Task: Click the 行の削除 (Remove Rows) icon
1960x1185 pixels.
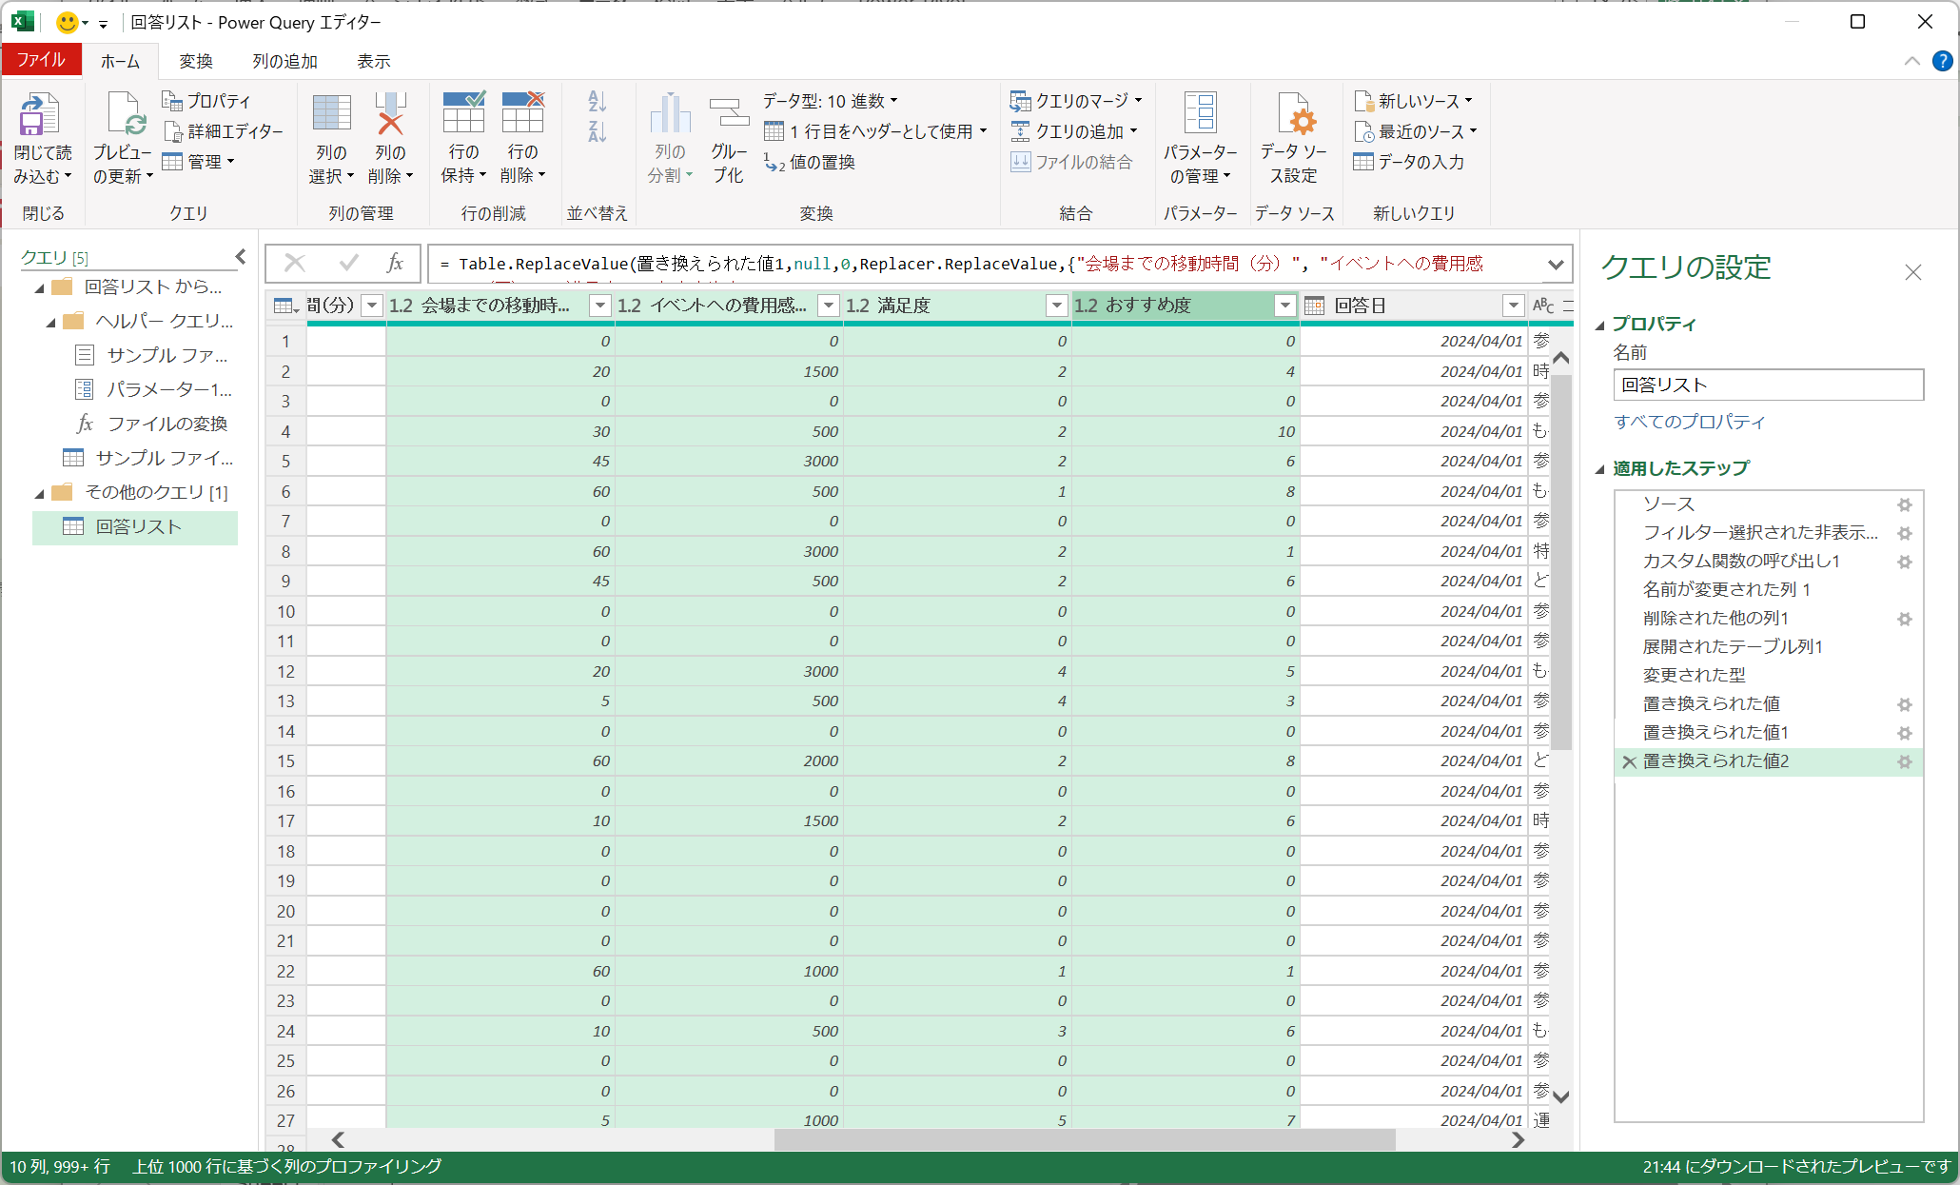Action: (x=522, y=112)
